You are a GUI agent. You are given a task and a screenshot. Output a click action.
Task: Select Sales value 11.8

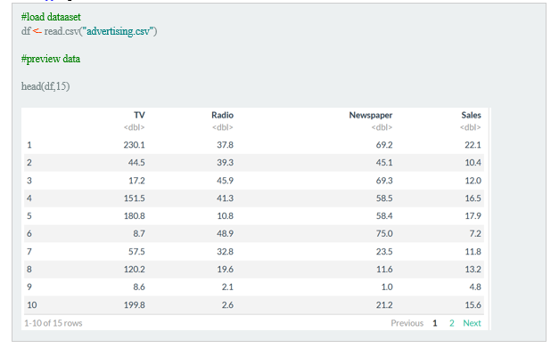pyautogui.click(x=473, y=252)
